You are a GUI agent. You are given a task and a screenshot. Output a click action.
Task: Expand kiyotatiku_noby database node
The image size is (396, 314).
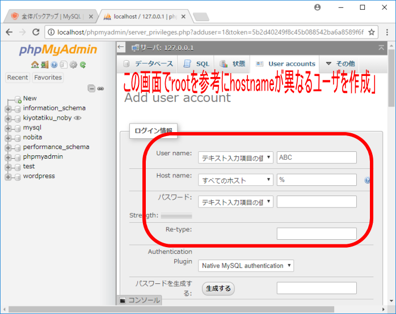pyautogui.click(x=8, y=118)
